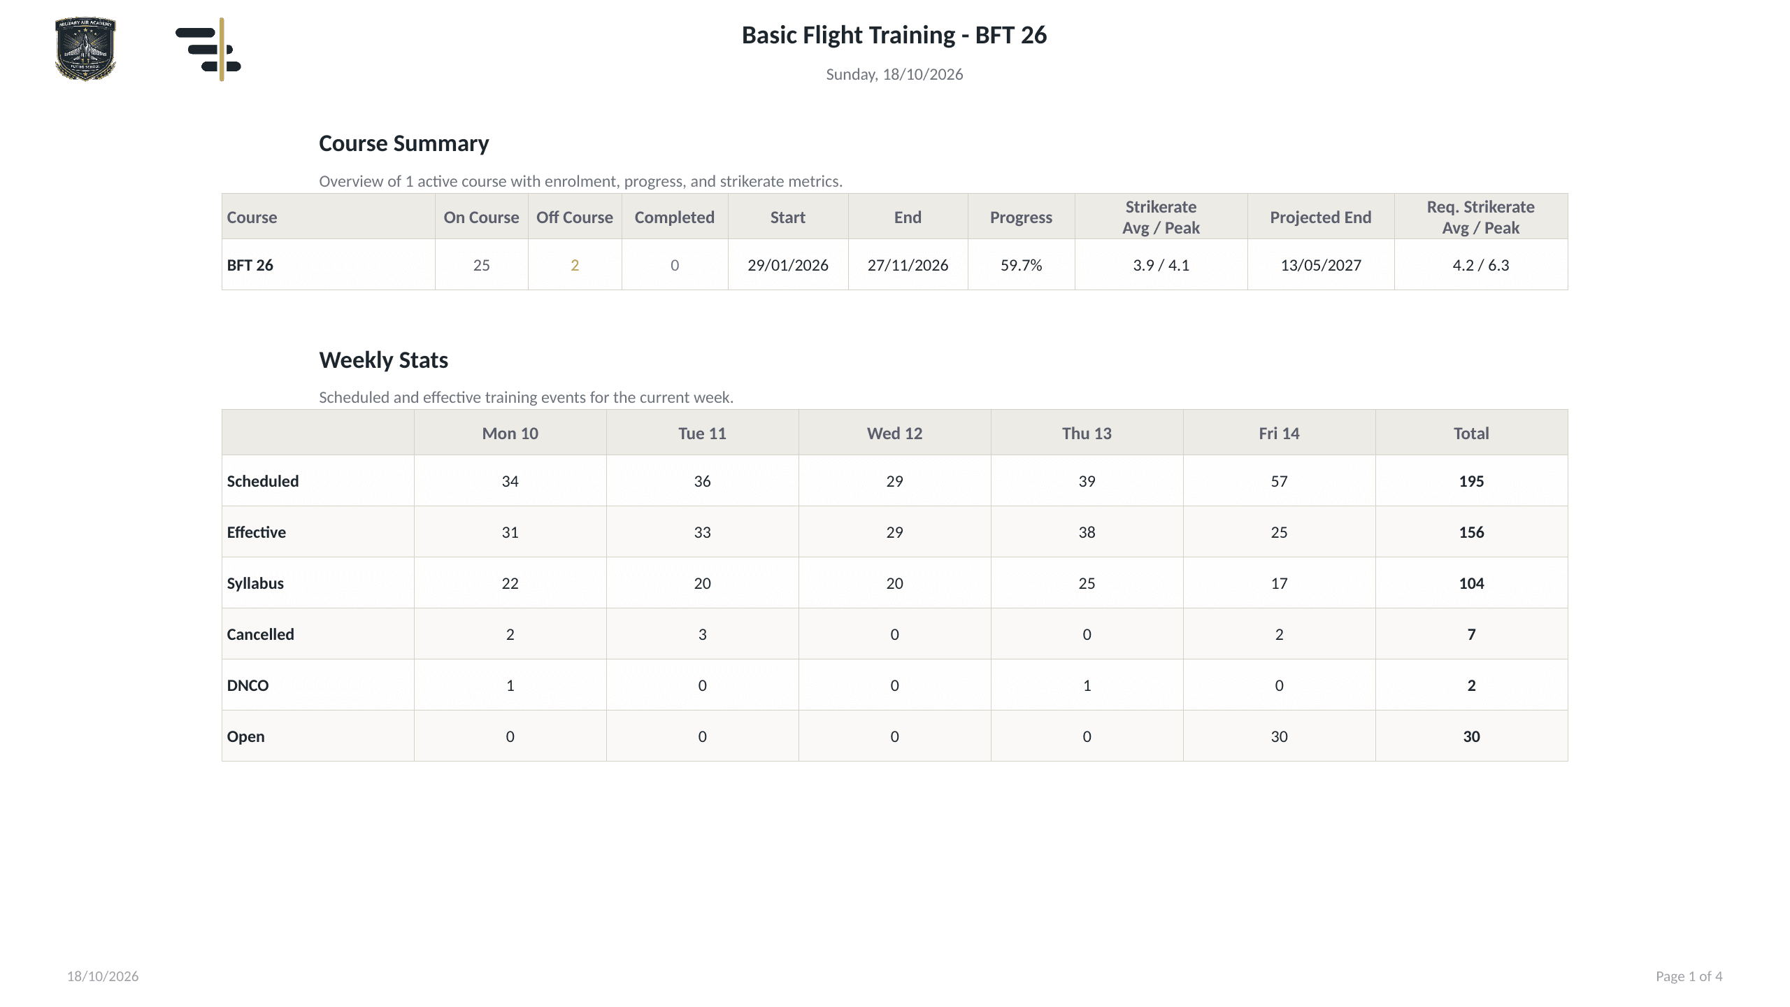Click the Effective total '156'
The image size is (1790, 1007).
point(1472,532)
